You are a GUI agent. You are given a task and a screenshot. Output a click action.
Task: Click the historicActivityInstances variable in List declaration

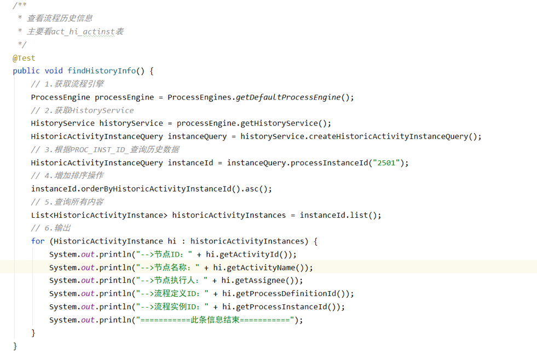pos(229,215)
